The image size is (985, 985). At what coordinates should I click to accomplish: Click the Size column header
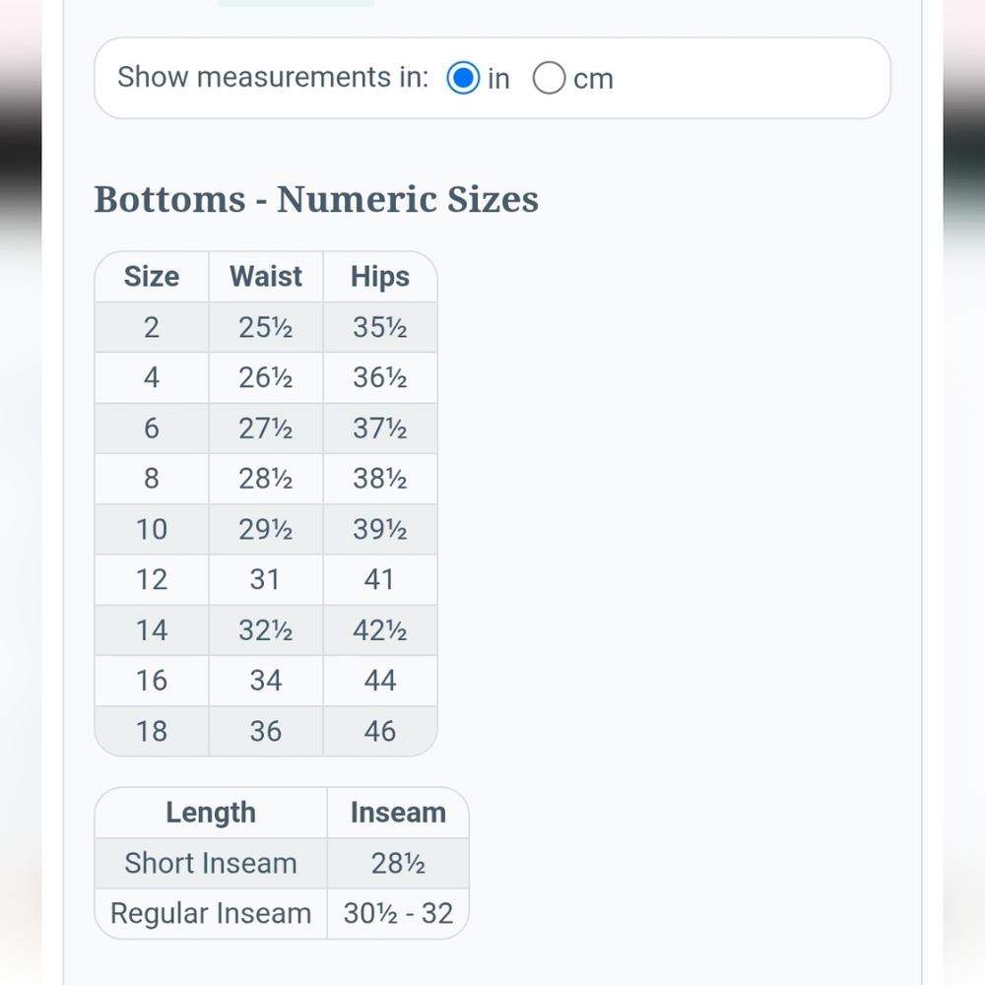(x=152, y=277)
